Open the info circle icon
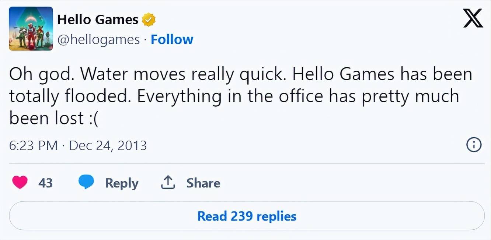The height and width of the screenshot is (240, 491). tap(474, 145)
